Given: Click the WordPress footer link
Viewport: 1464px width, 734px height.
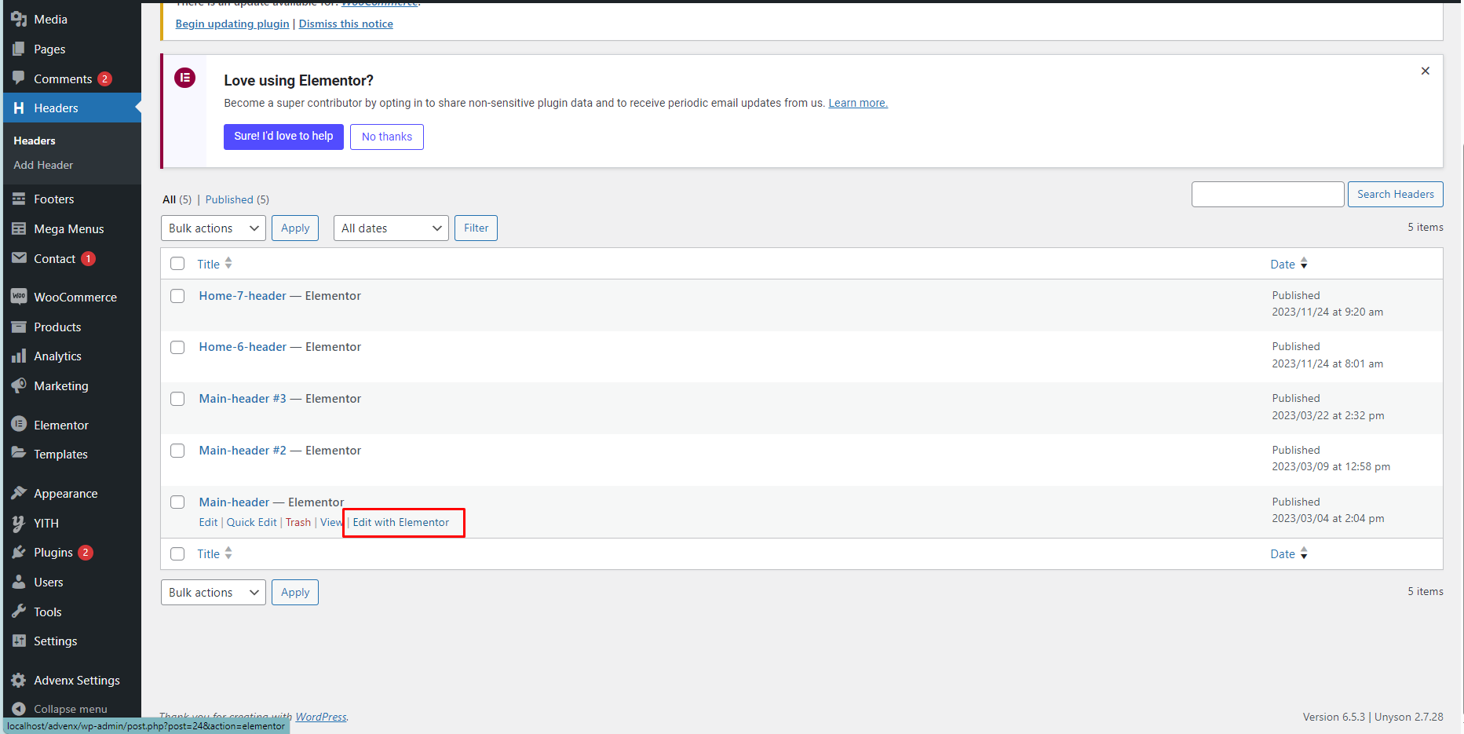Looking at the screenshot, I should (x=320, y=717).
